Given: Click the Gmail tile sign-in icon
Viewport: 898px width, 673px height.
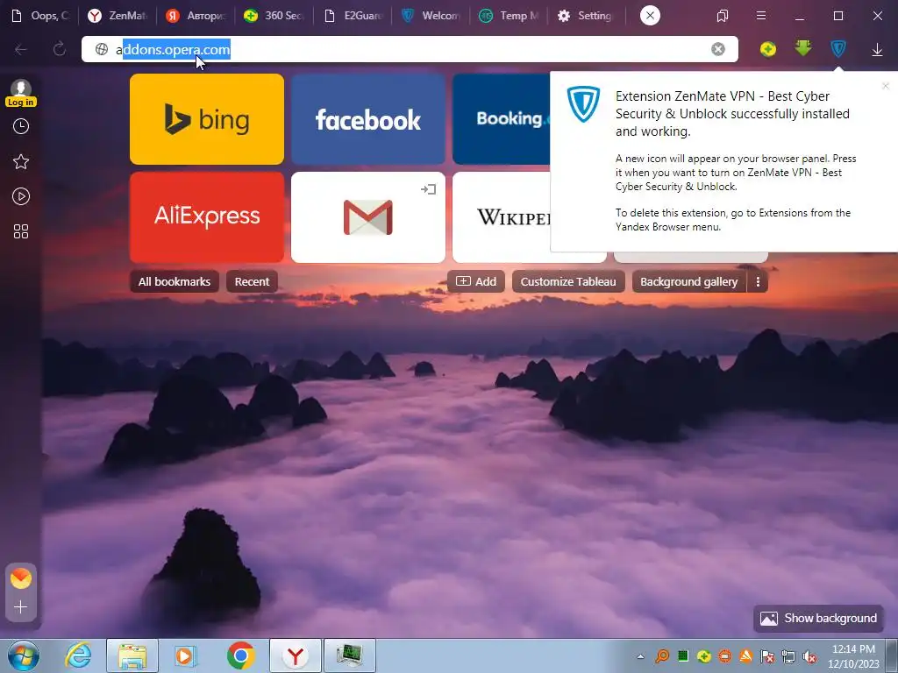Looking at the screenshot, I should tap(428, 189).
